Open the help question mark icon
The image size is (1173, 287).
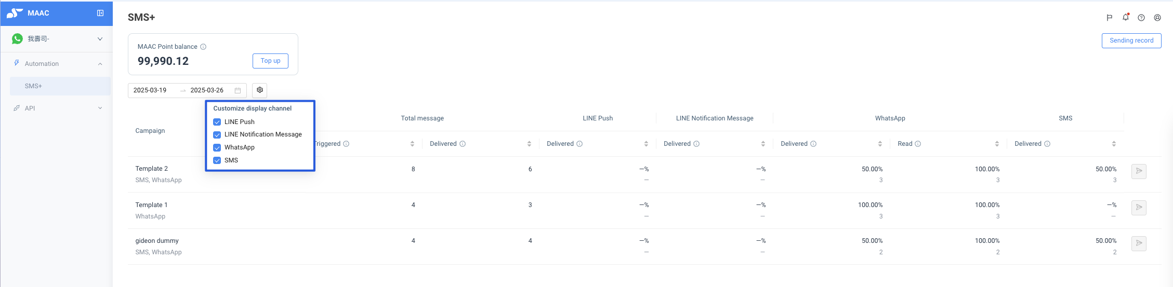pos(1141,18)
